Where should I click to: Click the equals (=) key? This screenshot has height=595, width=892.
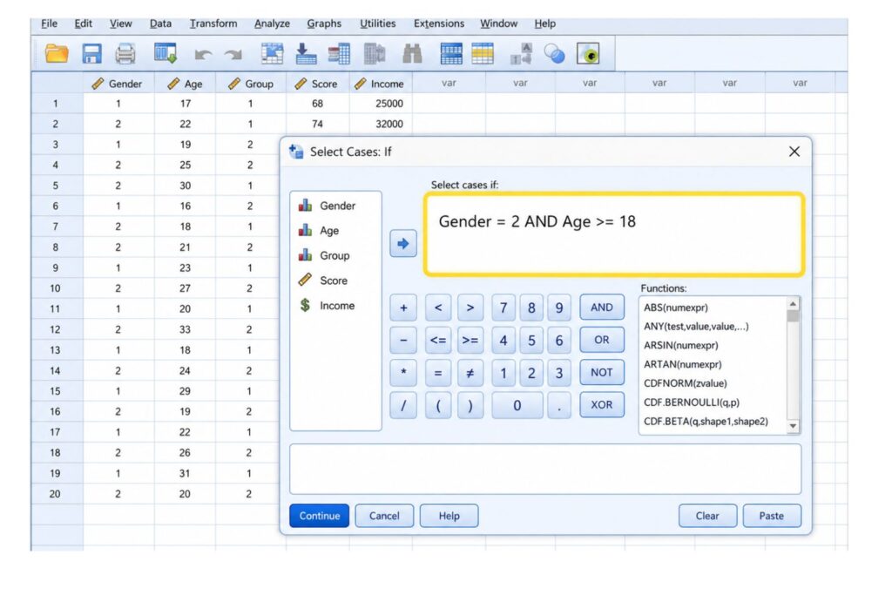point(438,373)
